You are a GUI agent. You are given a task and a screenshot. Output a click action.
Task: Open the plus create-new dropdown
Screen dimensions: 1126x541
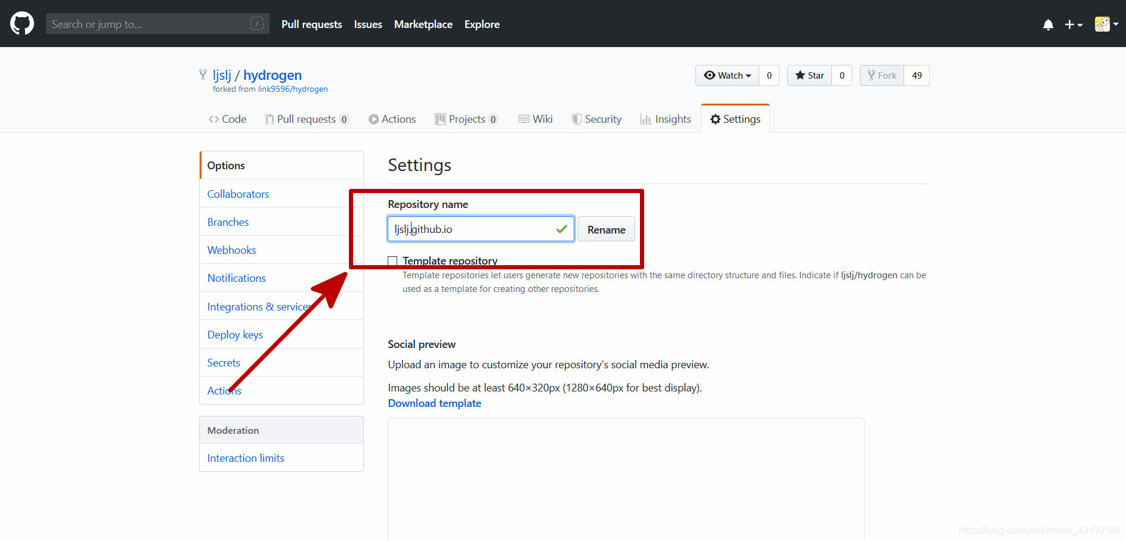pos(1073,24)
